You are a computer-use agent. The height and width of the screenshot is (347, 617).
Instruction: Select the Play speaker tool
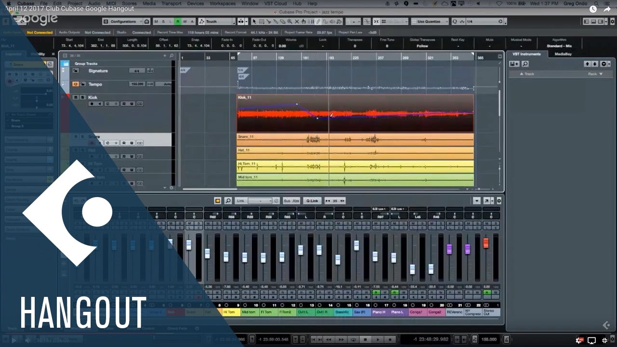tap(332, 22)
